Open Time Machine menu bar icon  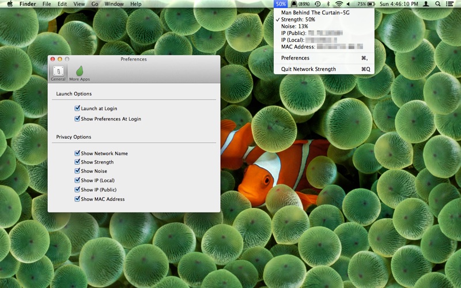(318, 4)
